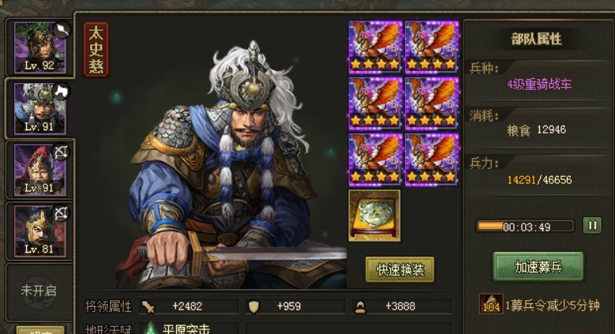Open the bottom-left phoenix equipment slot
Image resolution: width=615 pixels, height=334 pixels.
(x=375, y=159)
